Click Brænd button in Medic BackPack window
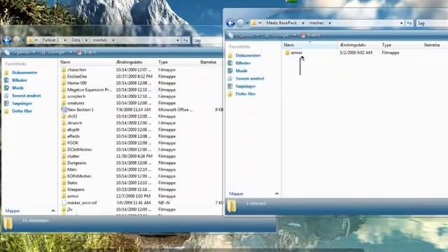 pyautogui.click(x=310, y=35)
